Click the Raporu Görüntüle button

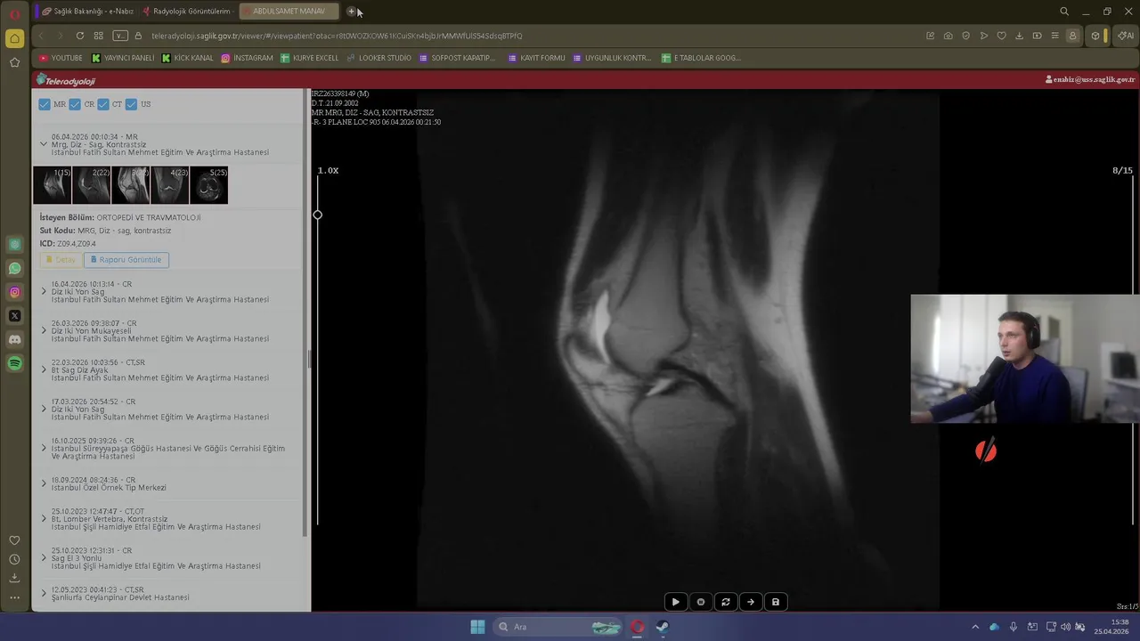tap(126, 260)
